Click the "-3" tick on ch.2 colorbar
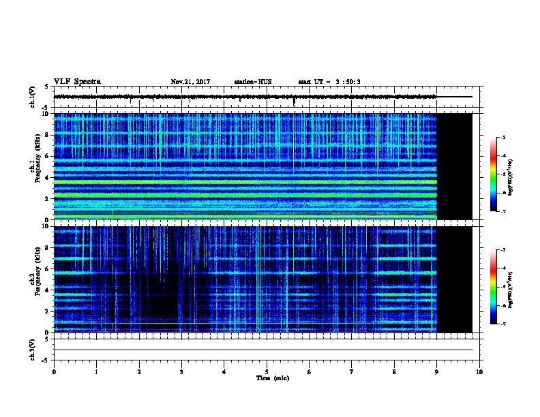 [502, 250]
